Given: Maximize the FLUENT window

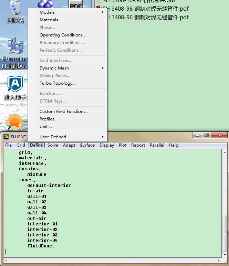Looking at the screenshot, I should 206,135.
